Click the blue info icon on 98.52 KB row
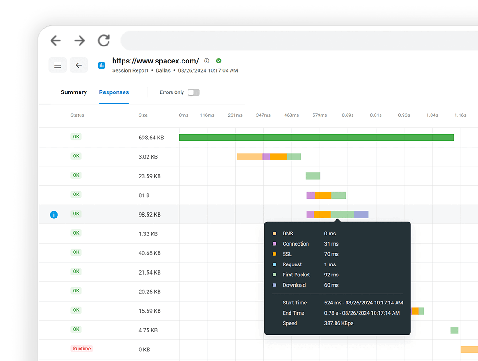Viewport: 478px width, 361px height. (x=54, y=215)
